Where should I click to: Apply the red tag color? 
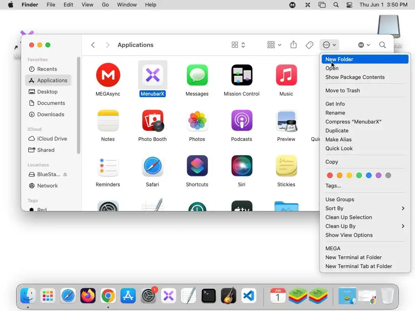coord(330,175)
